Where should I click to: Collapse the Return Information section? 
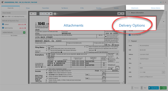click(129, 13)
